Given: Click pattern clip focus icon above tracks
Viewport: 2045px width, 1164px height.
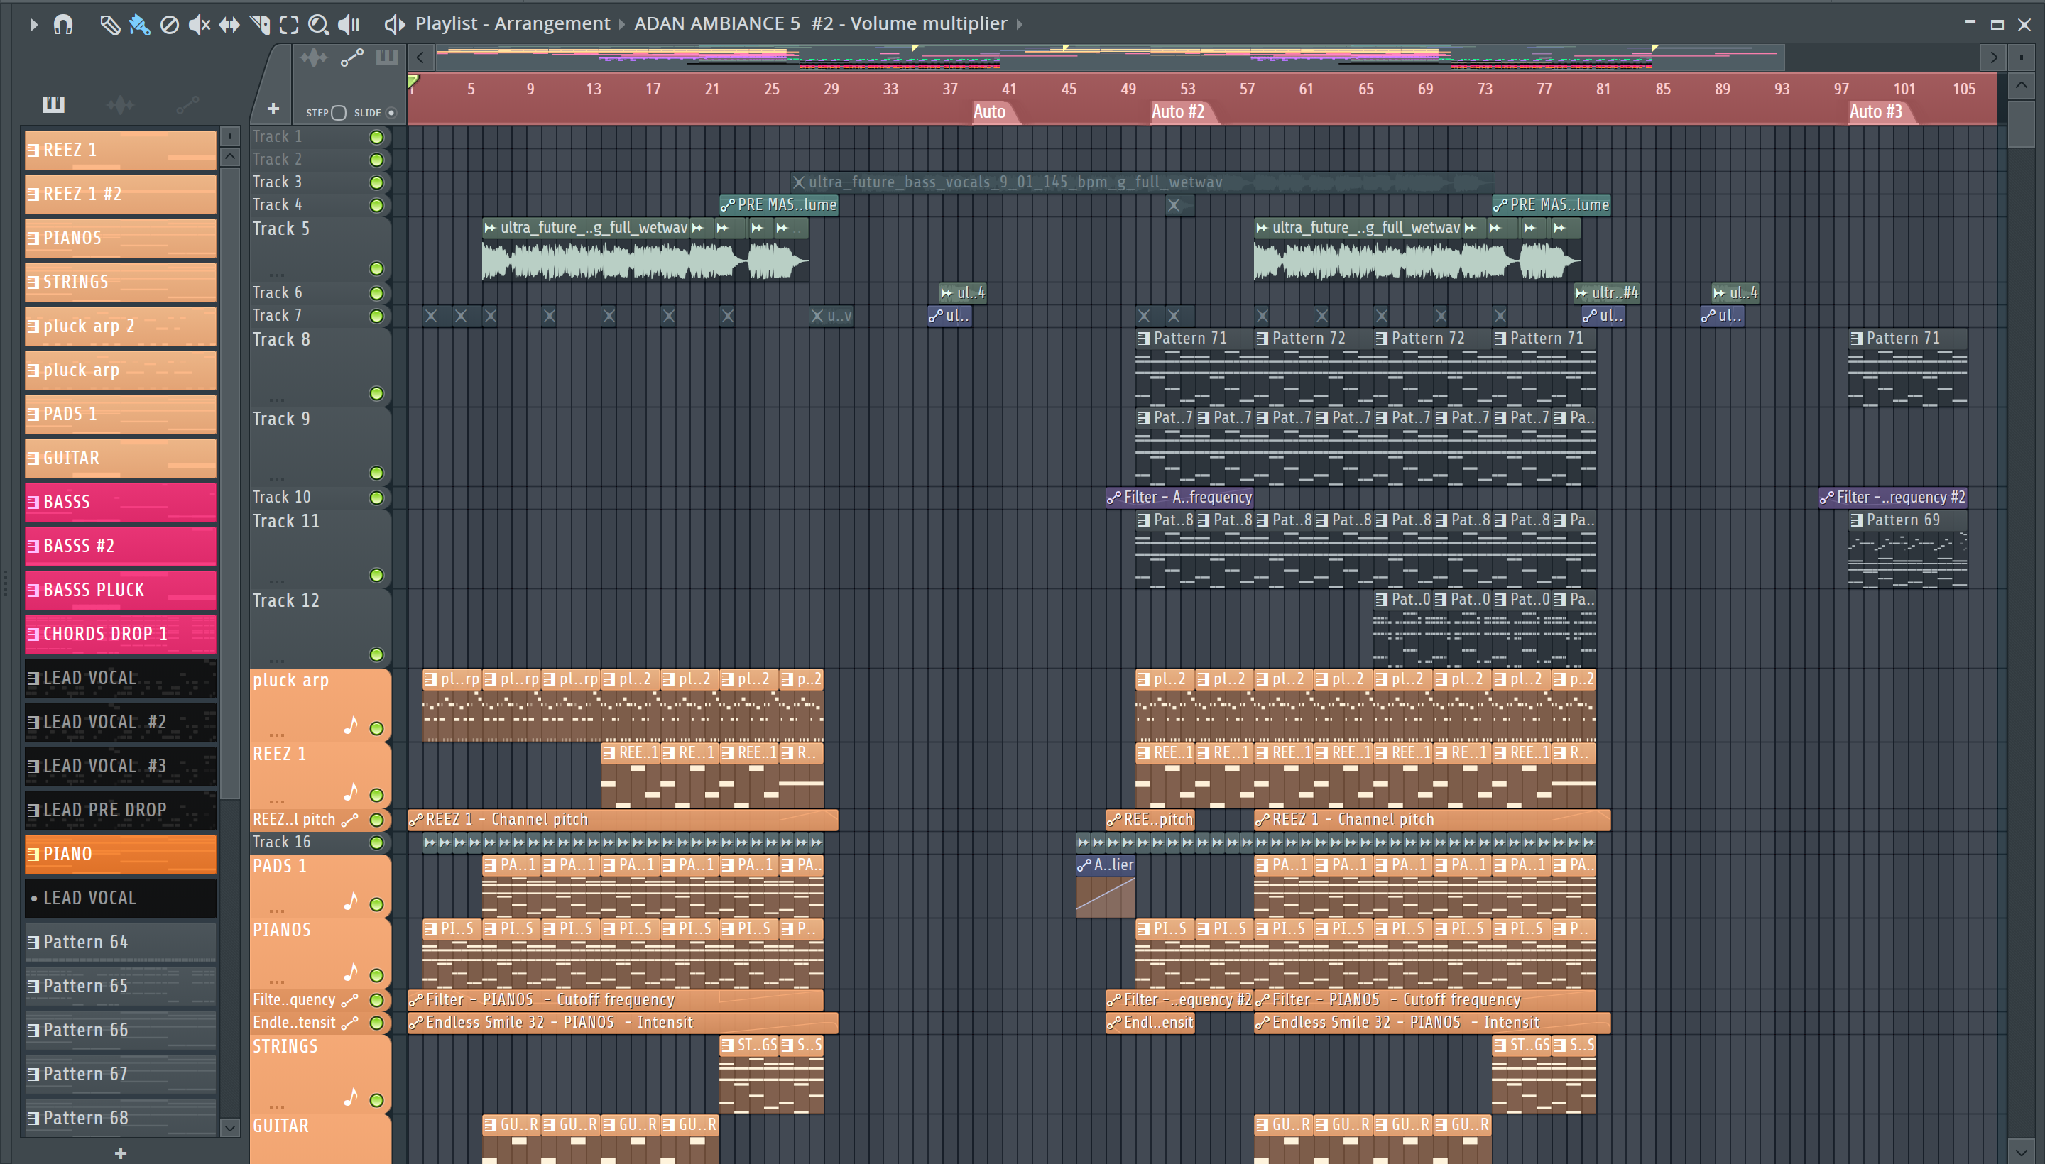Looking at the screenshot, I should (x=386, y=57).
